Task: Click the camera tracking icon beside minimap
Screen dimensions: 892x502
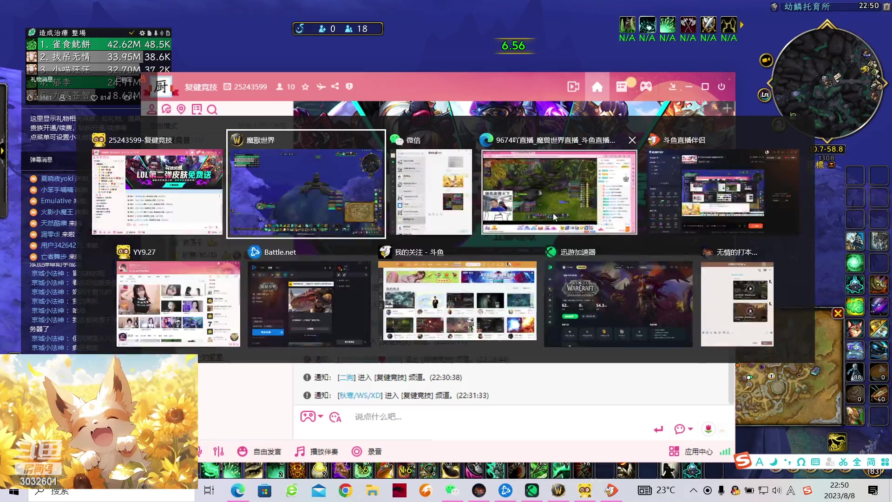Action: (766, 60)
